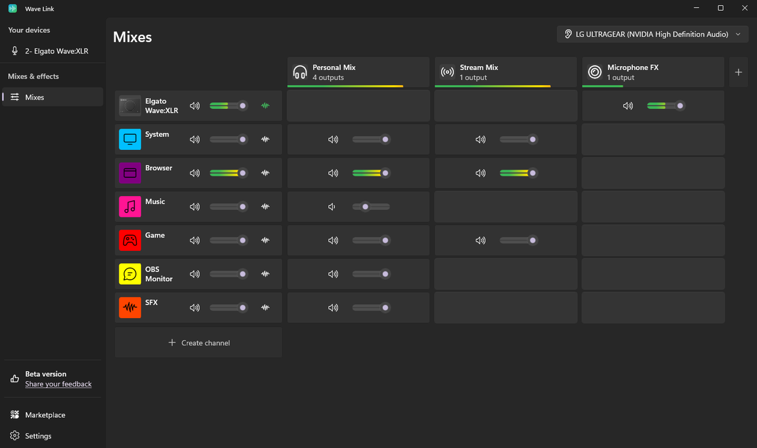757x448 pixels.
Task: Click the Stream Mix broadcast icon
Action: (447, 72)
